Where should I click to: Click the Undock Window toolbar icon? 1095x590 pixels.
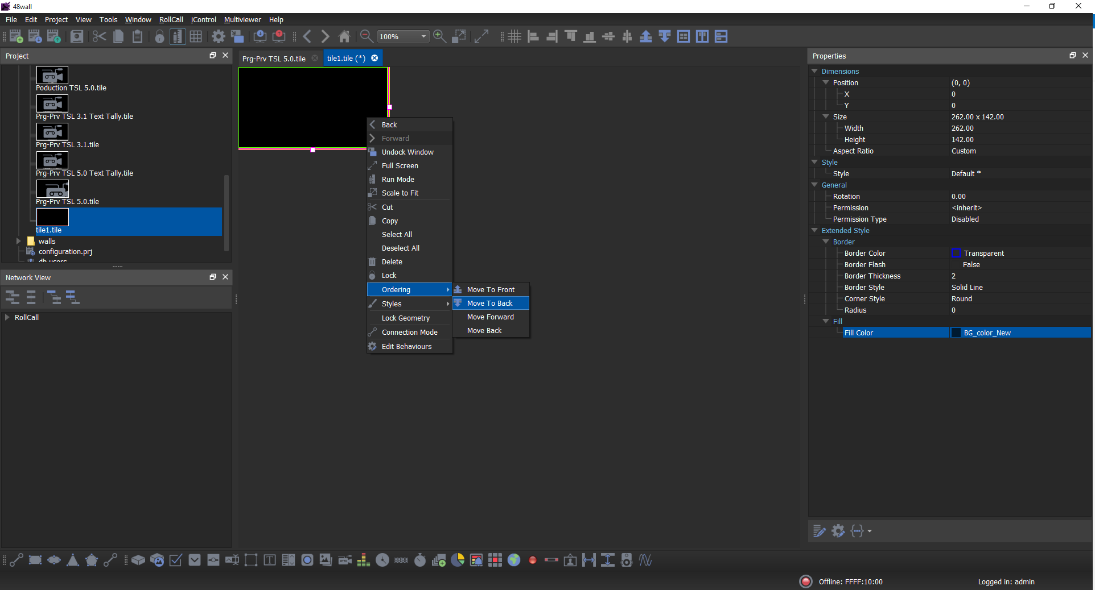(x=237, y=36)
